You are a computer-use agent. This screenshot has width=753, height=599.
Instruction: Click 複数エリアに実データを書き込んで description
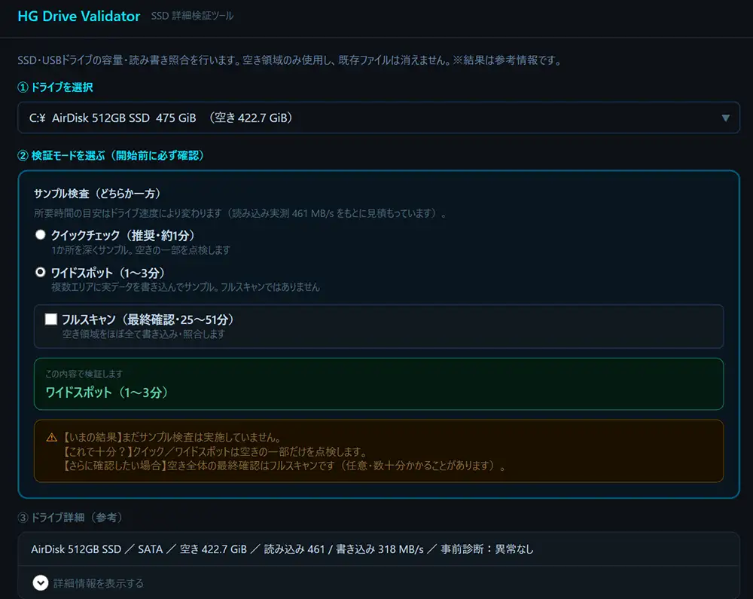(x=185, y=287)
